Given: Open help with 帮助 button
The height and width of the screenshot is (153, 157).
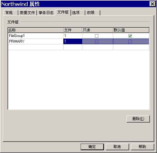Looking at the screenshot, I should (x=142, y=147).
